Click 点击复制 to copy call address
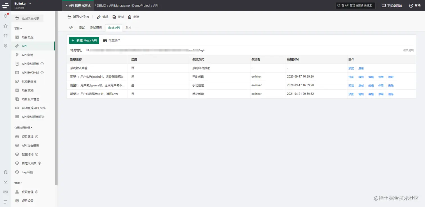 coord(408,50)
